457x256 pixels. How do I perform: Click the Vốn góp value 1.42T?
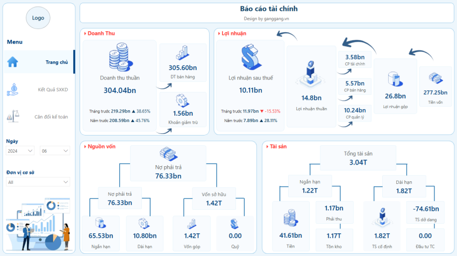pyautogui.click(x=192, y=236)
